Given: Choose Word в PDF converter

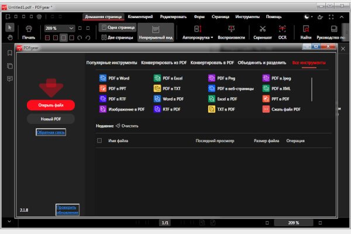Looking at the screenshot, I should (168, 99).
